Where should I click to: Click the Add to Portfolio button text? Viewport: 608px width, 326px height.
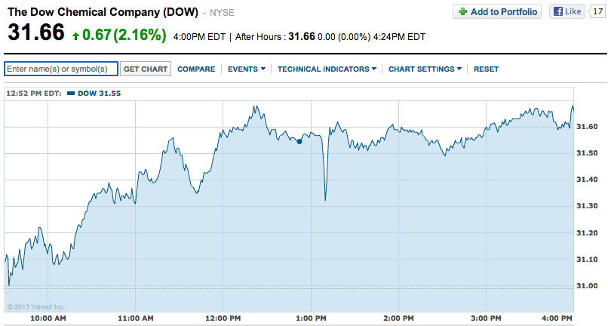click(504, 11)
